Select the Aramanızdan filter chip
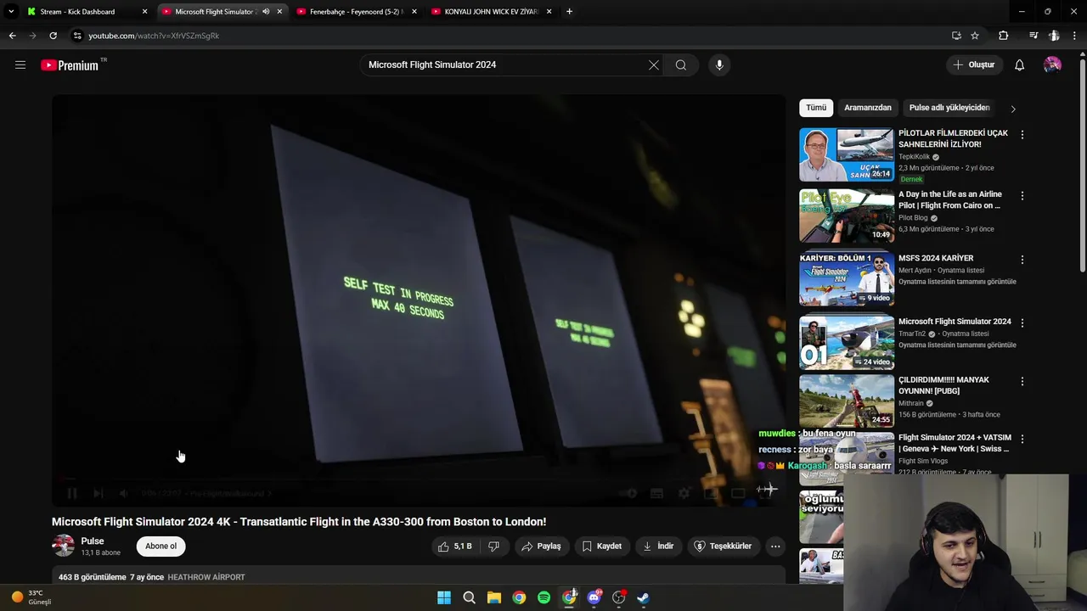This screenshot has height=611, width=1087. pos(868,108)
